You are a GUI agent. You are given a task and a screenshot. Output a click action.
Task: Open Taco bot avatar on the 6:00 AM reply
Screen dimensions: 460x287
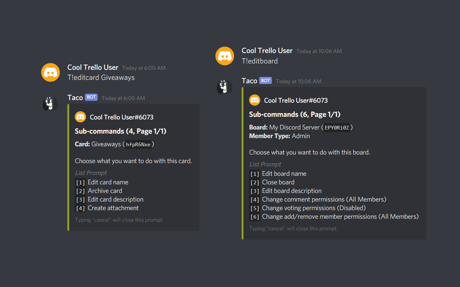[x=50, y=103]
